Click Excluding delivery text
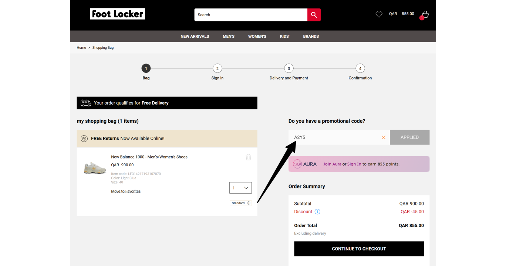Image resolution: width=506 pixels, height=266 pixels. click(x=310, y=233)
